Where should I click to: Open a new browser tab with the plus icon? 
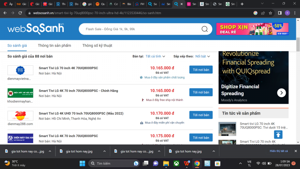(x=242, y=4)
